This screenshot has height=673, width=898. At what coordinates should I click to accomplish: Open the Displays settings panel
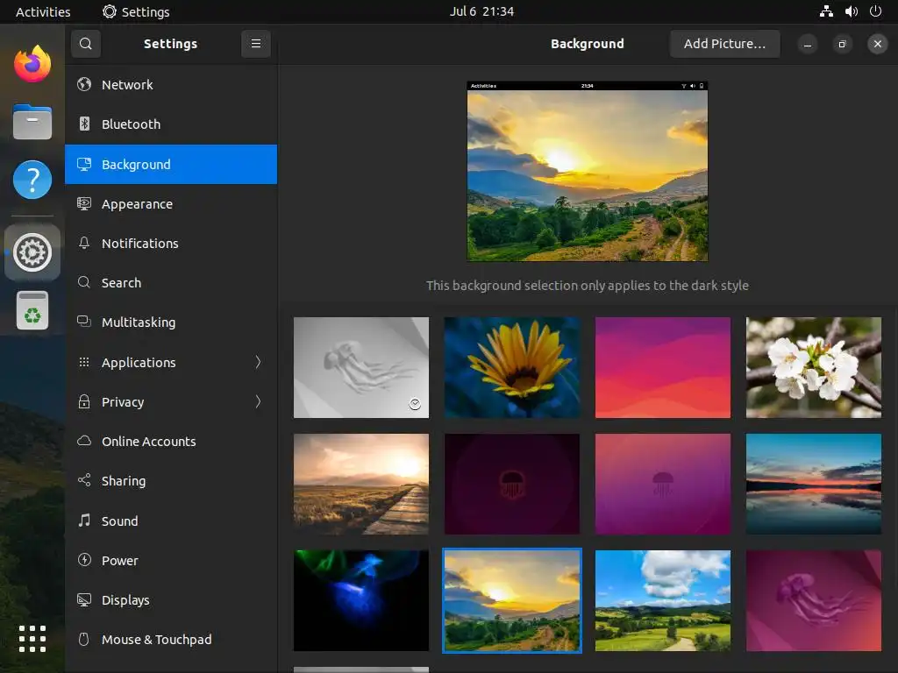(171, 599)
